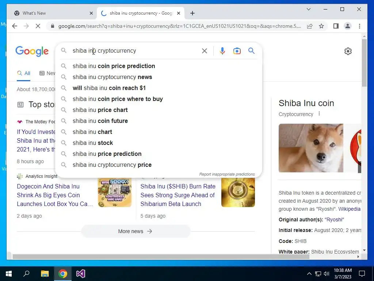Screen dimensions: 374x281
Task: Close the shiba inu cryptocurrency tab
Action: 178,13
